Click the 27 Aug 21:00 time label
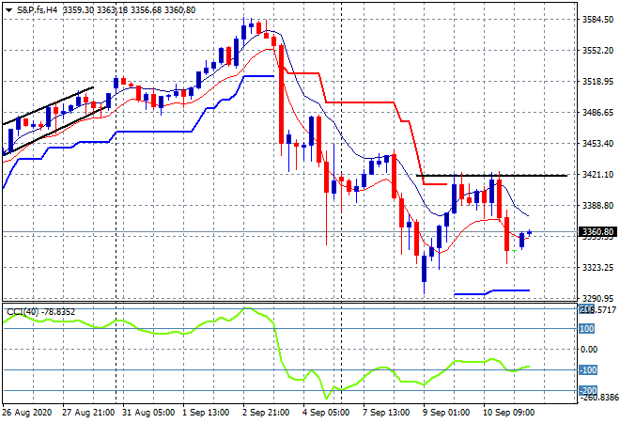The image size is (620, 423). (88, 413)
